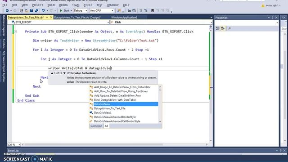
Task: Switch to the WindowsApplication1 tab
Action: point(124,18)
